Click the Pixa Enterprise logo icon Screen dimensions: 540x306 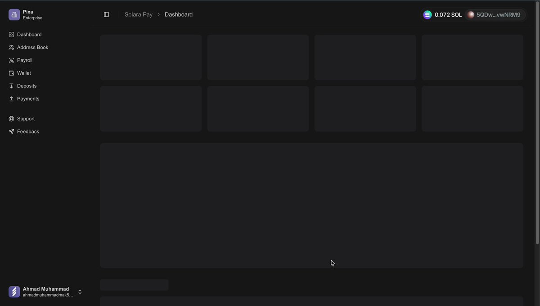tap(13, 14)
